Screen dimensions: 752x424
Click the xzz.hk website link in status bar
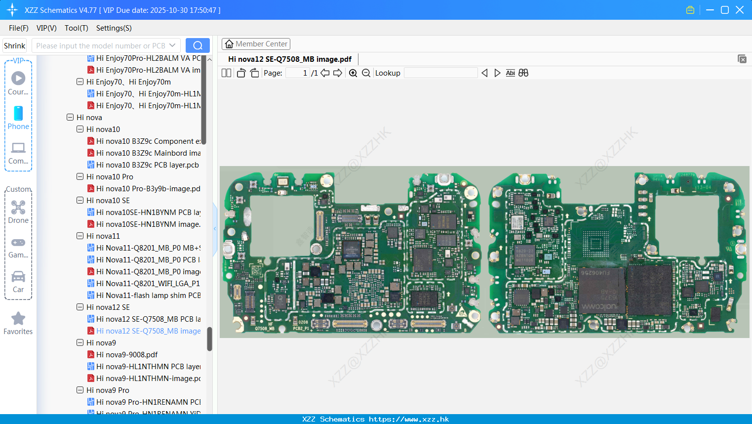(x=409, y=419)
